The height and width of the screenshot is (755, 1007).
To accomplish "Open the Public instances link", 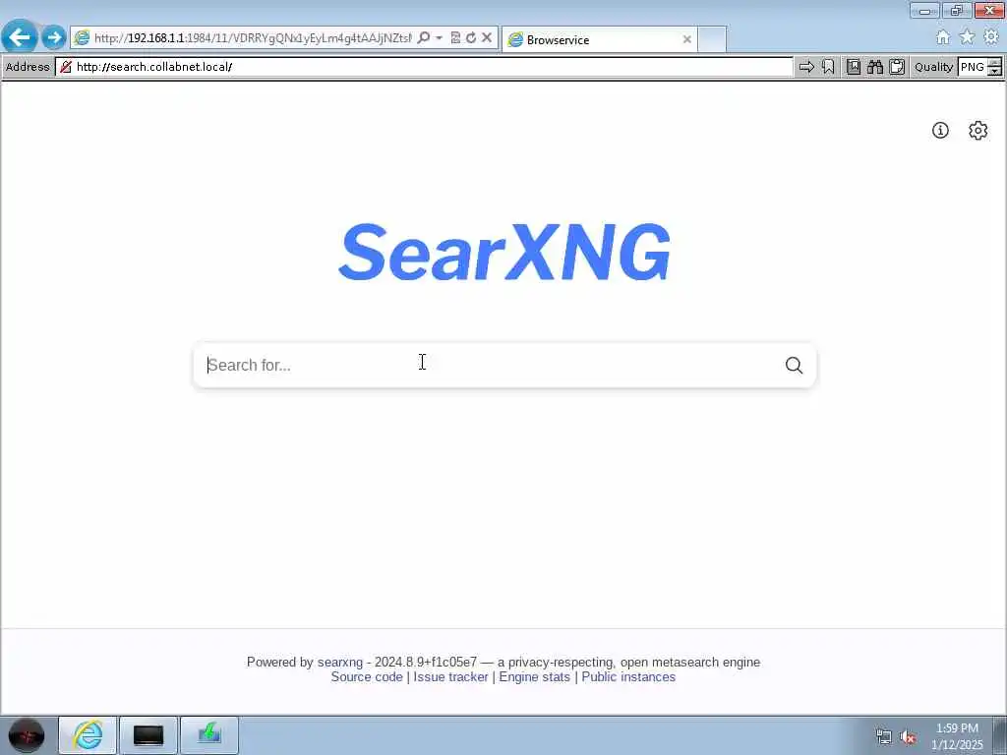I will click(628, 676).
